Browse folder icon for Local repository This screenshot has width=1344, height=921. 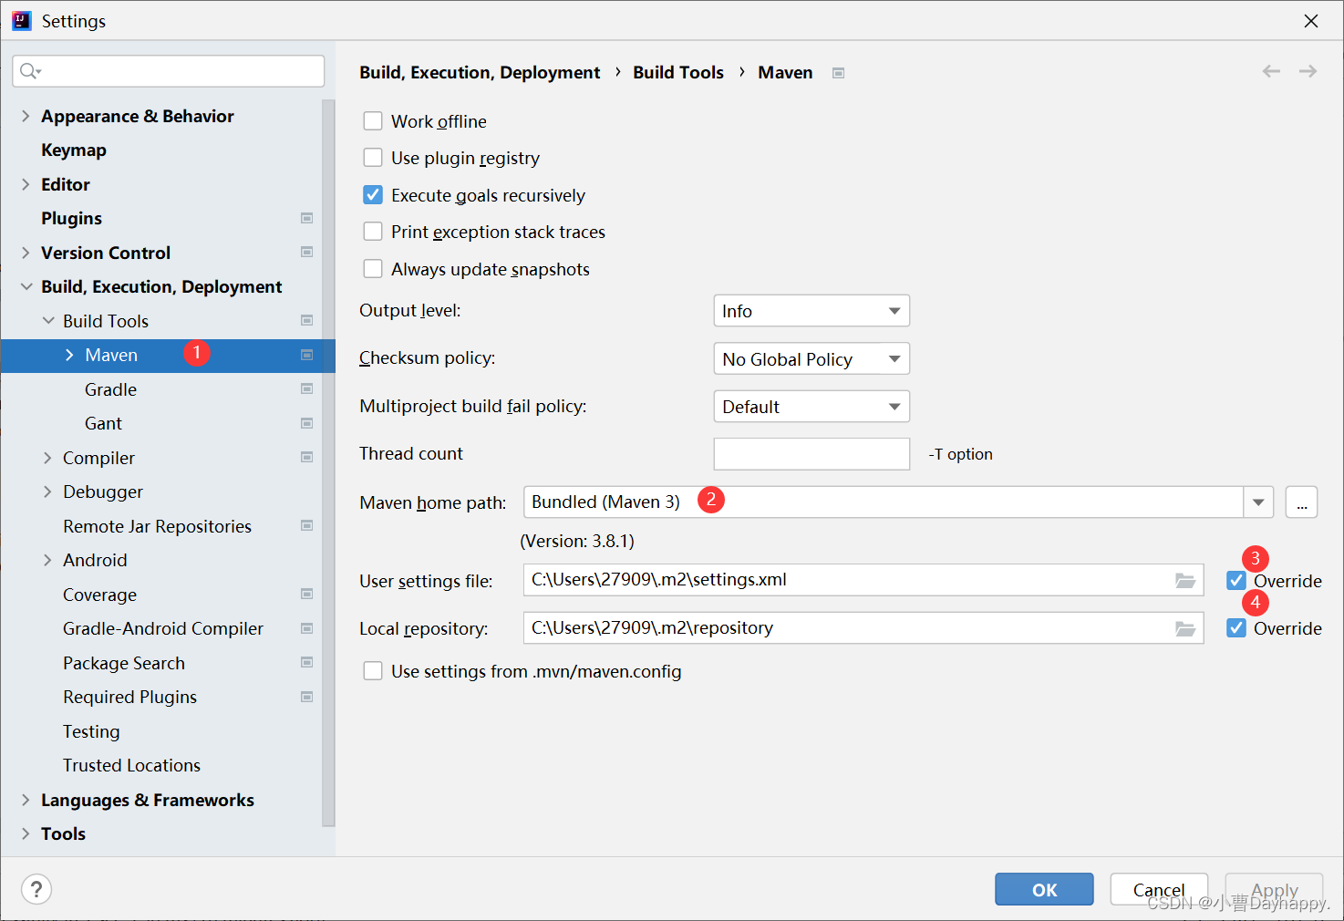pos(1185,628)
